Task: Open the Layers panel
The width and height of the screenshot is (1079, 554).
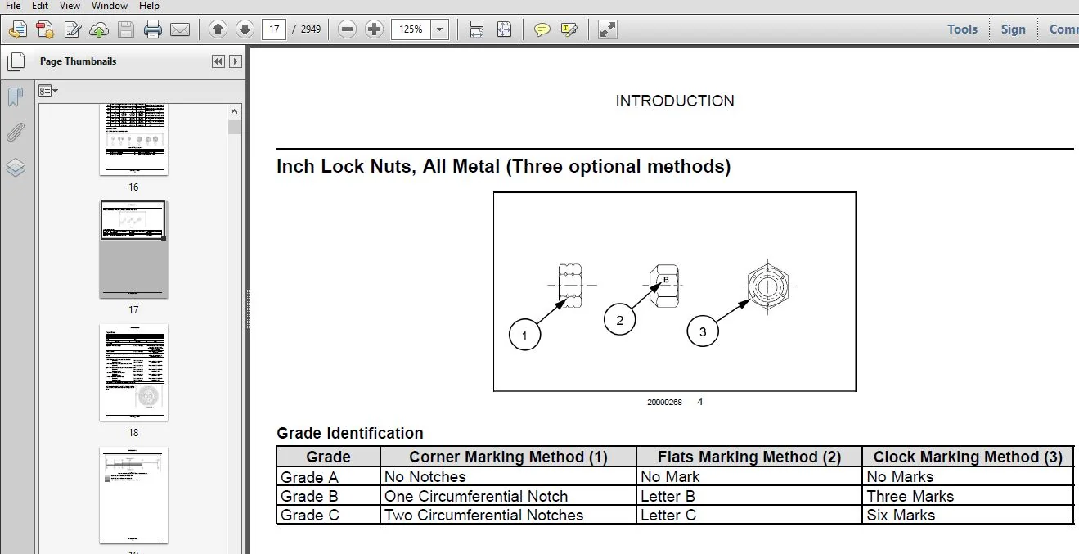Action: [16, 168]
